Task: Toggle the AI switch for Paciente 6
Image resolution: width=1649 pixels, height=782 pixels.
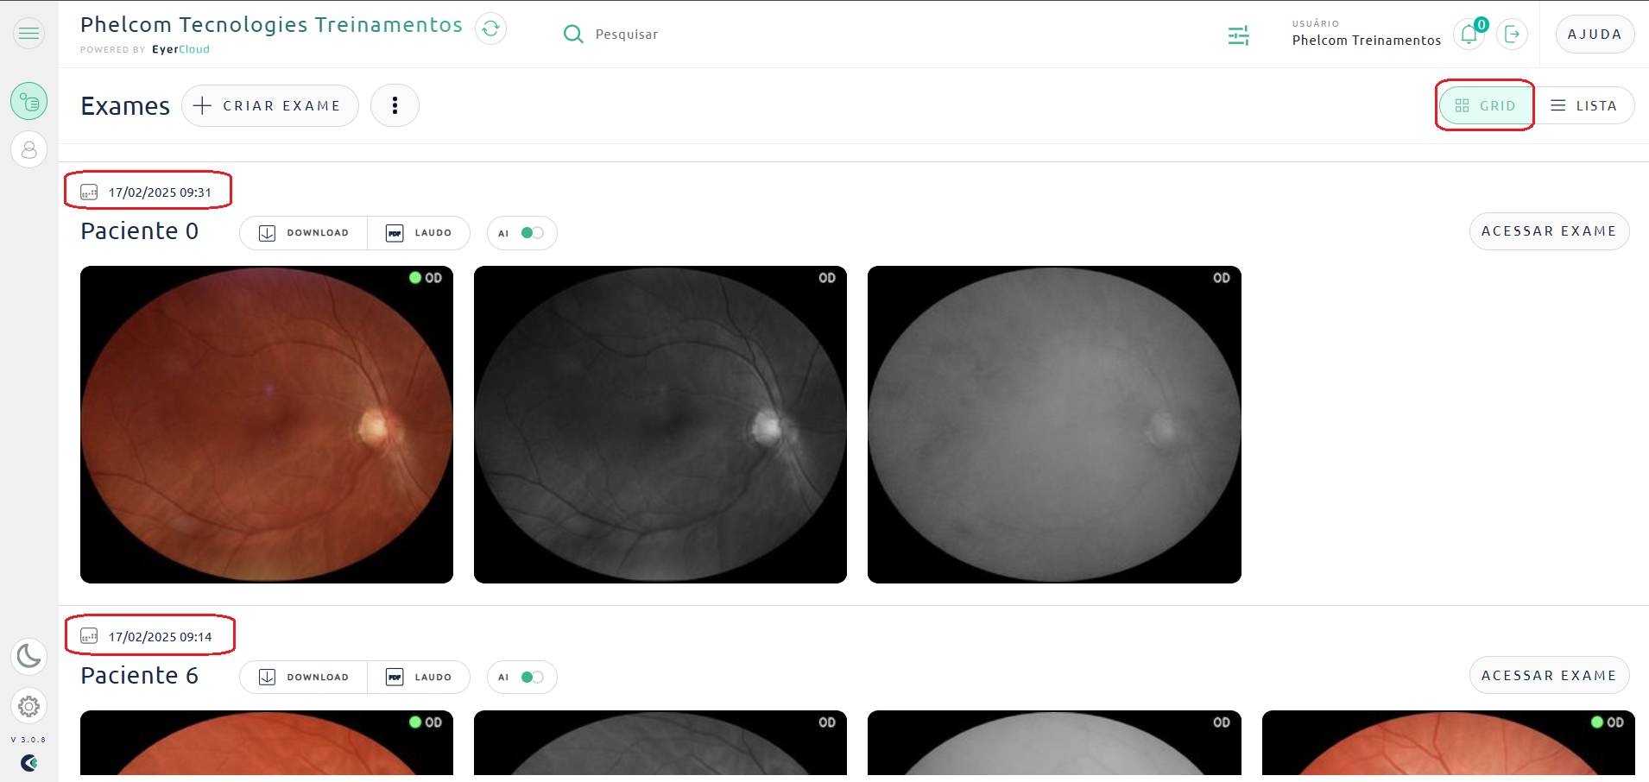Action: click(532, 677)
